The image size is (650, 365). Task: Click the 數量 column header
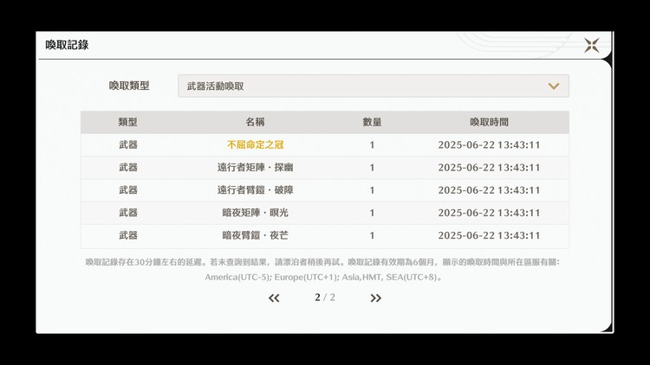point(372,122)
